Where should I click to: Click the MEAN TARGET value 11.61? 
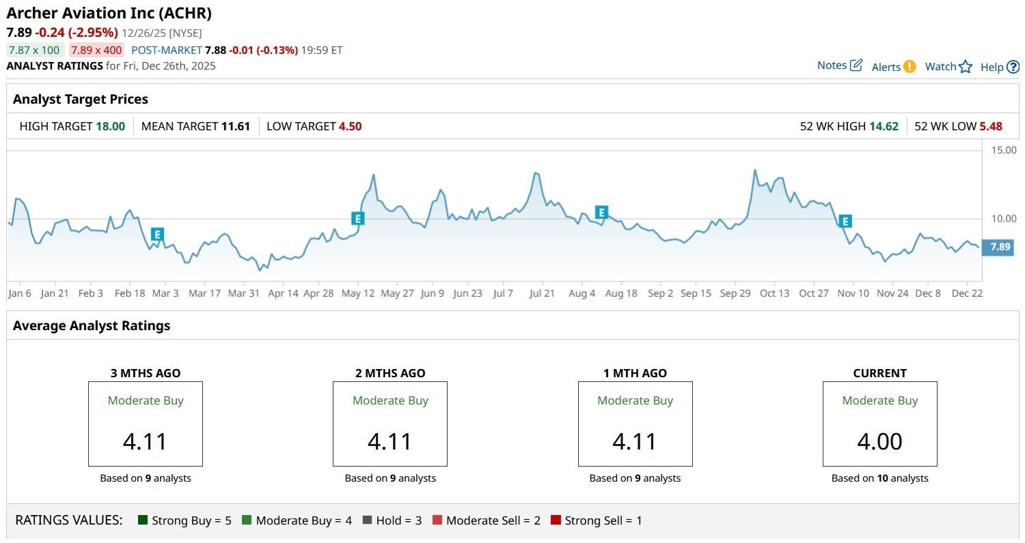tap(236, 126)
